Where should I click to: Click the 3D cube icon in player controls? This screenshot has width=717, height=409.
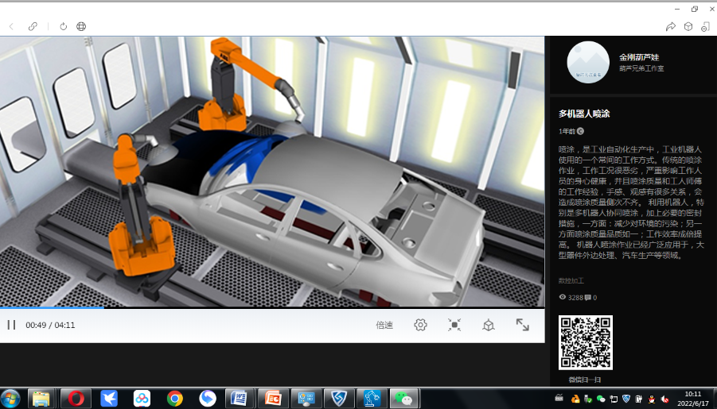coord(489,325)
